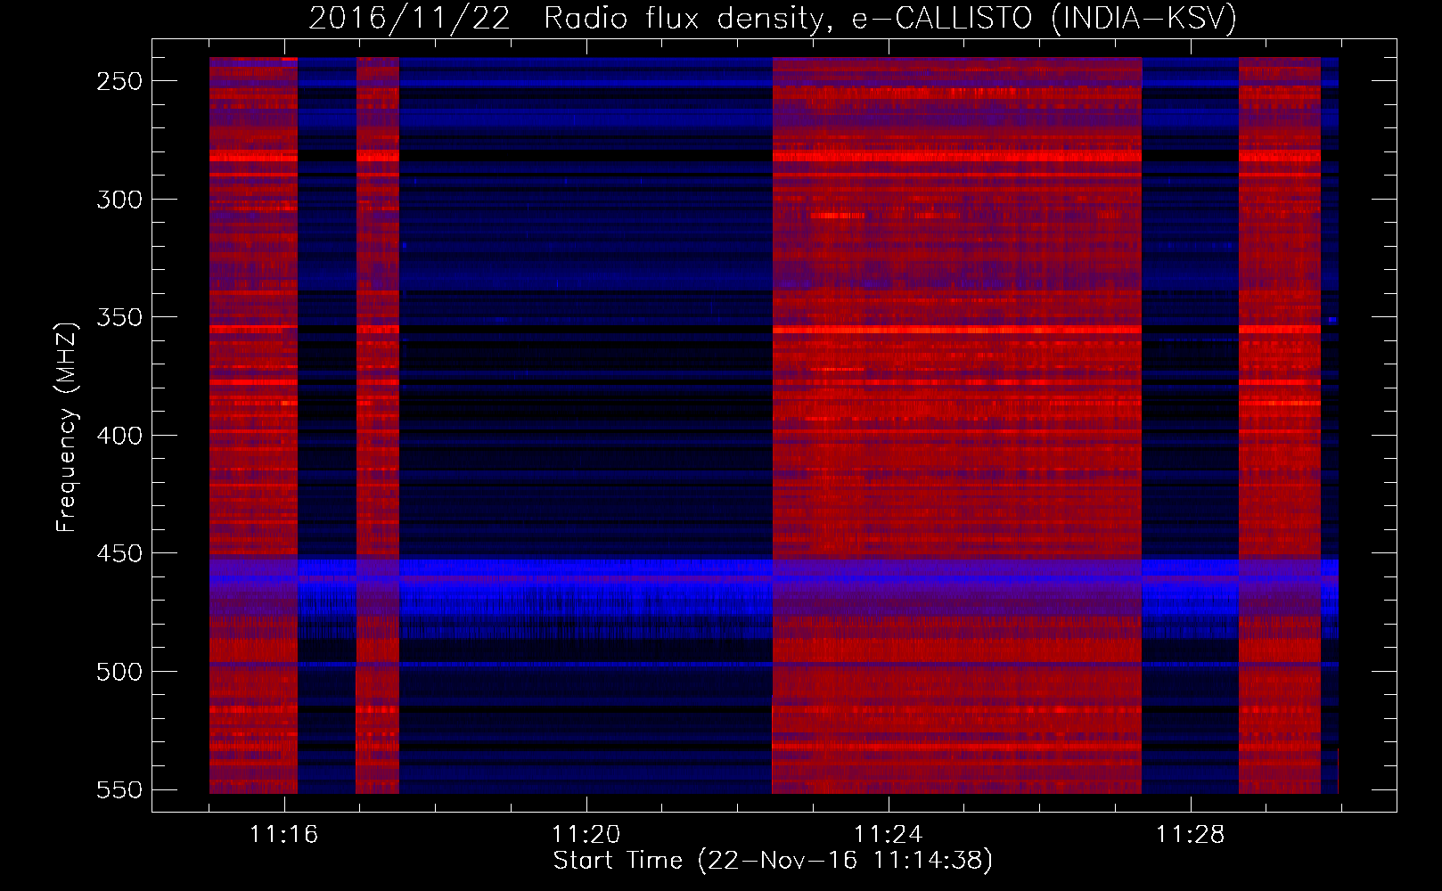This screenshot has width=1442, height=891.
Task: Click the 'Start Time (22-Nov-16 11:14:38)' label
Action: tap(773, 861)
